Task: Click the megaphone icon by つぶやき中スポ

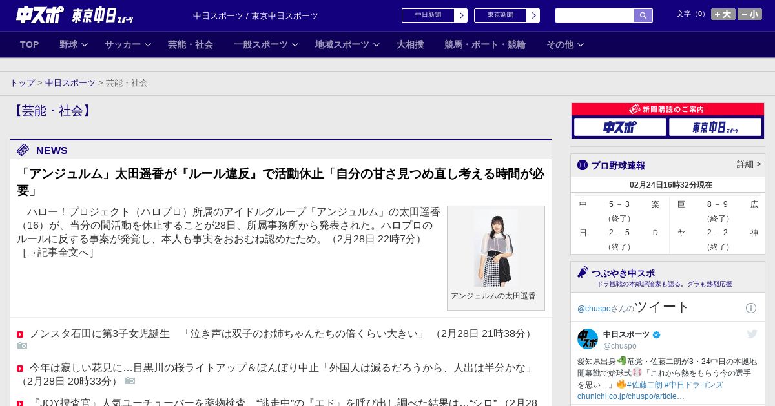Action: 583,273
